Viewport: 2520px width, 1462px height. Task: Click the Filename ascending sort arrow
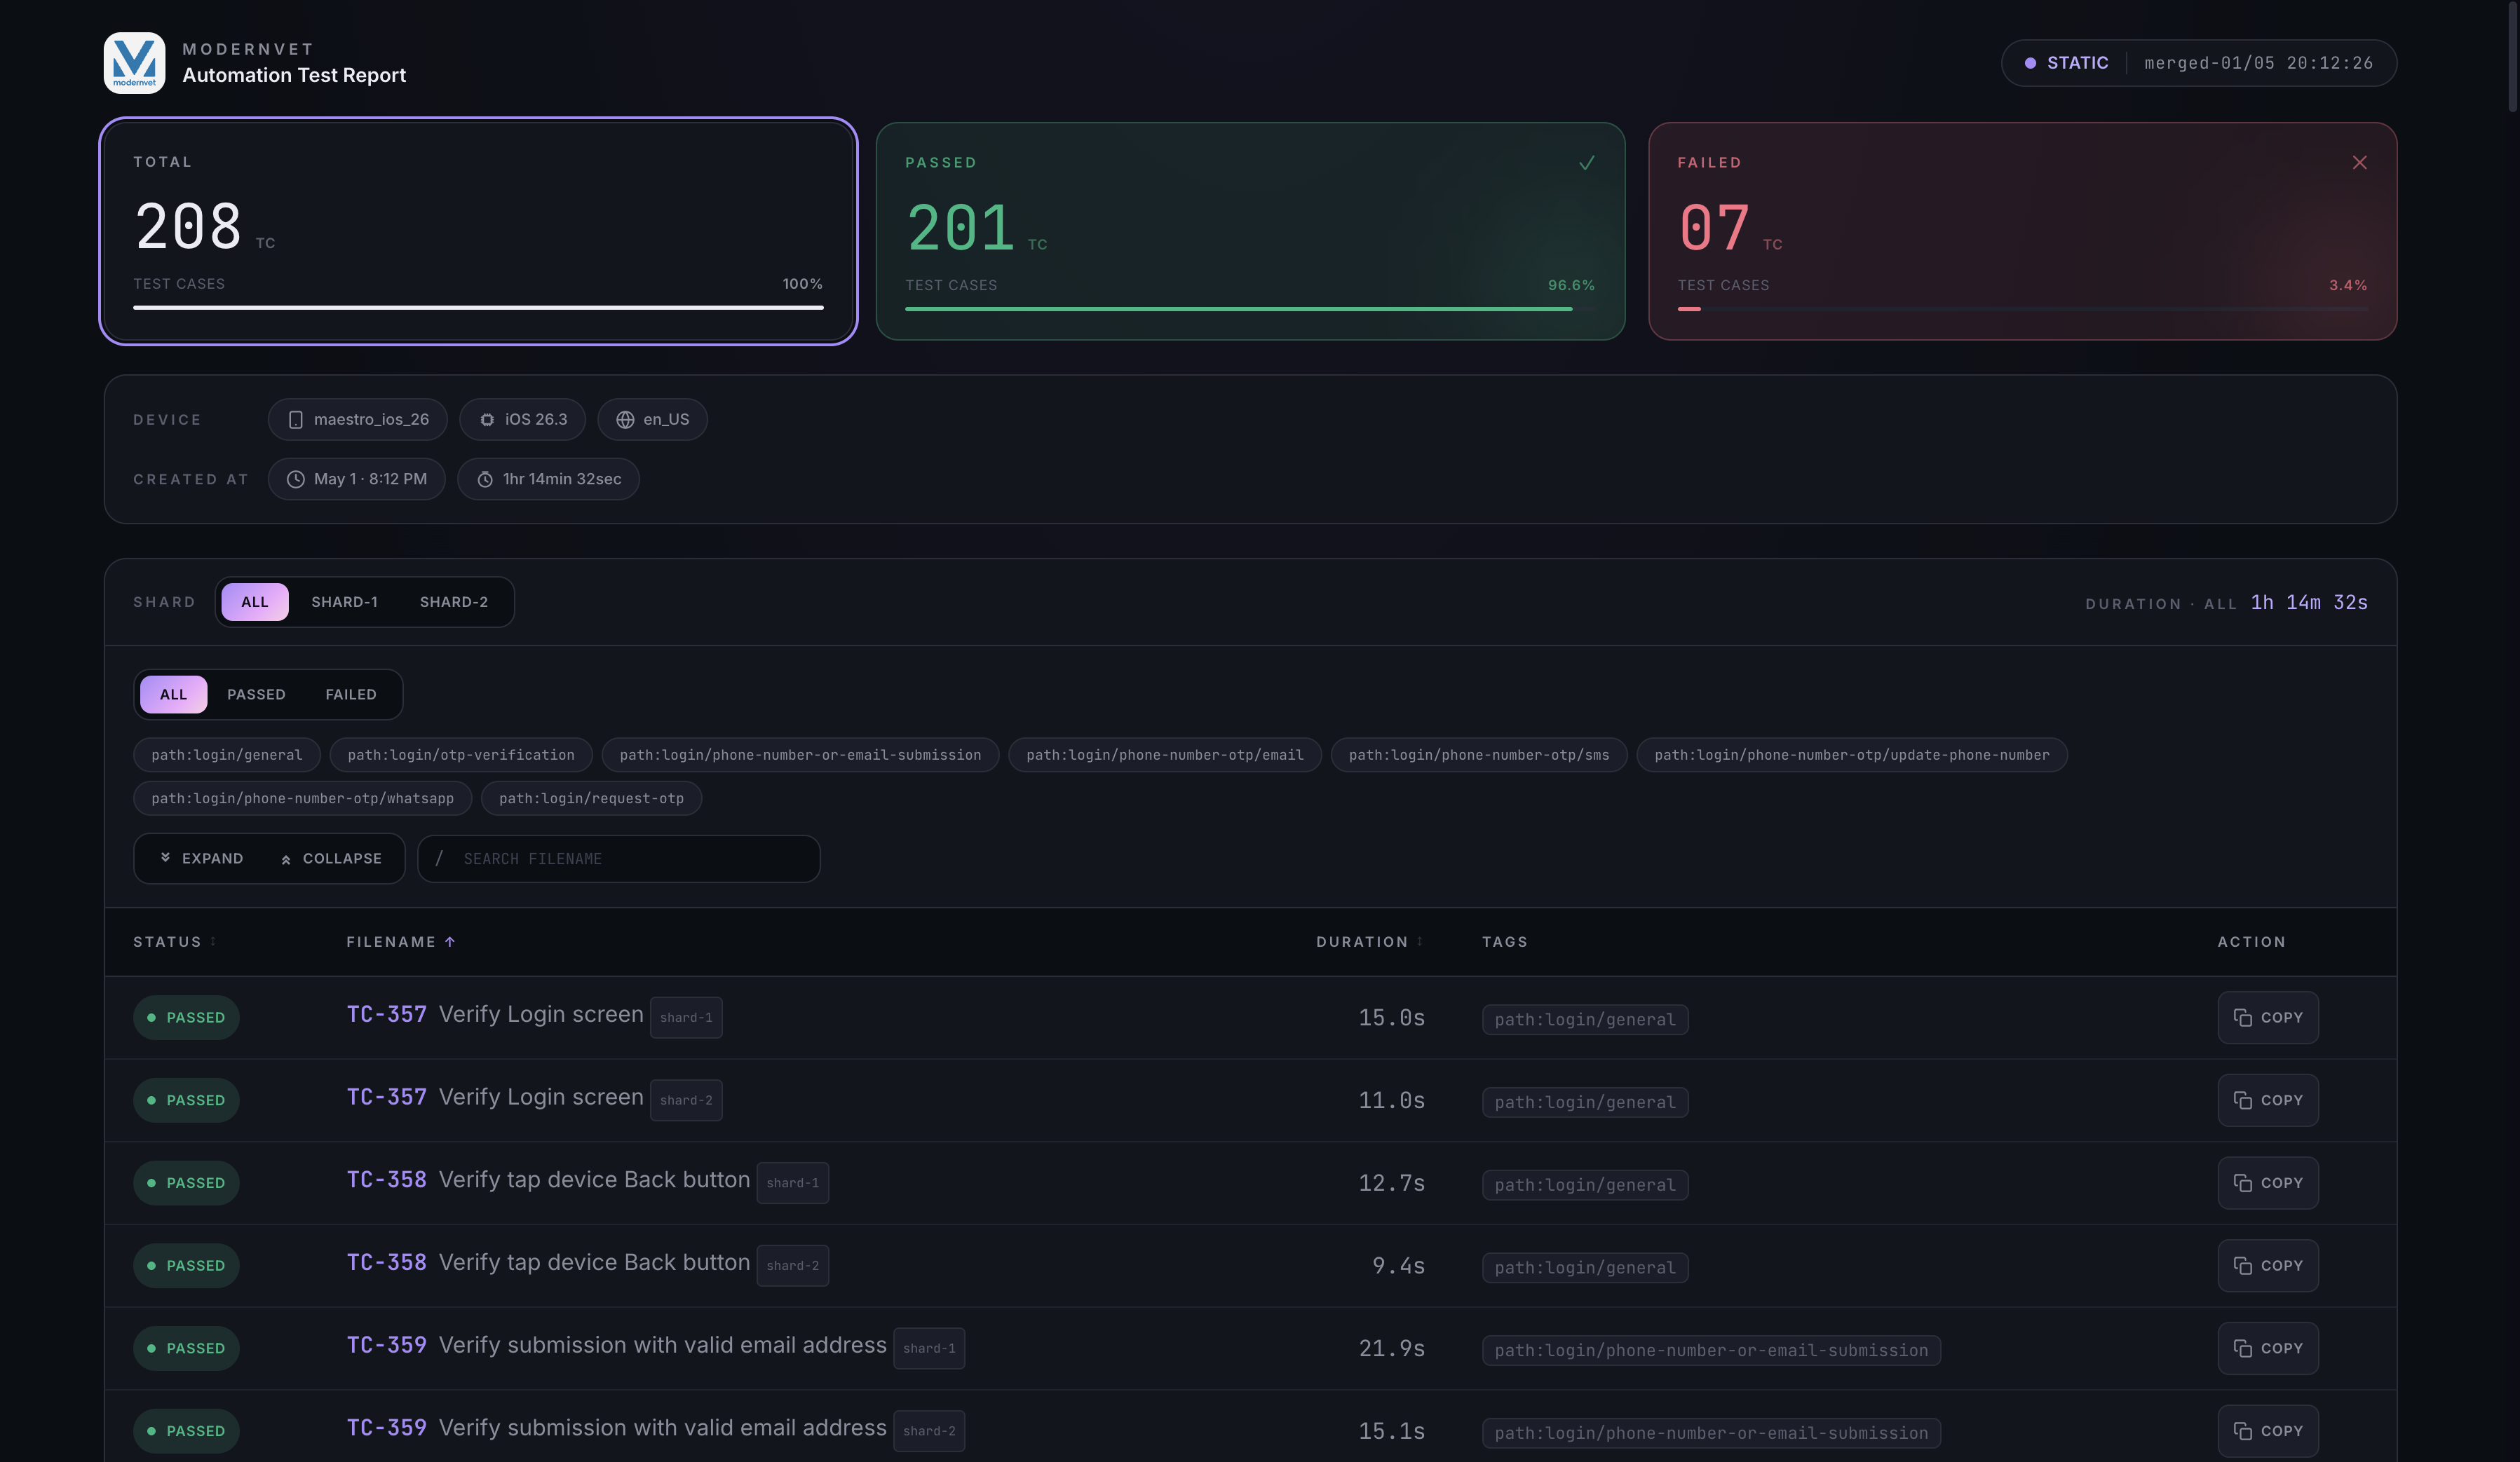point(450,941)
